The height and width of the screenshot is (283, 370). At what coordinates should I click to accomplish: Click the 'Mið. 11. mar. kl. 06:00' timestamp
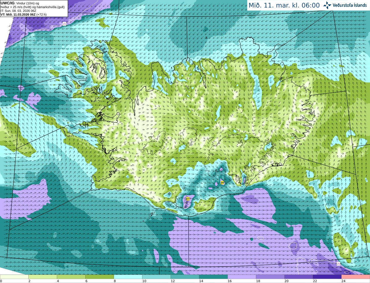pos(284,5)
